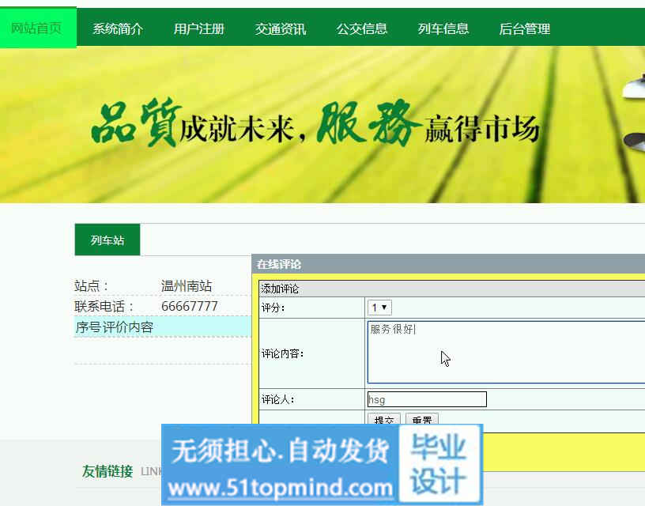Expand the 评分 rating dropdown
This screenshot has height=506, width=645.
pyautogui.click(x=379, y=308)
